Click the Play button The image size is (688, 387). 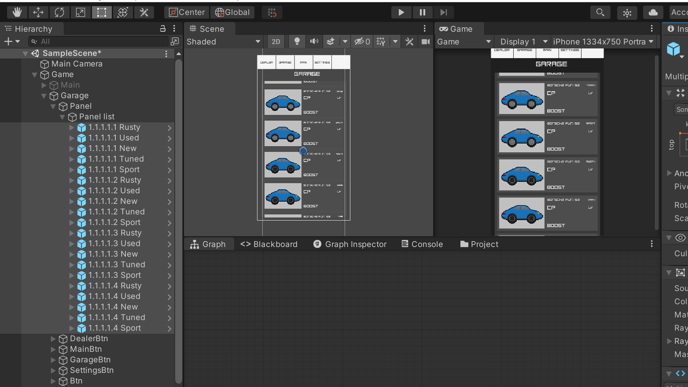click(401, 12)
